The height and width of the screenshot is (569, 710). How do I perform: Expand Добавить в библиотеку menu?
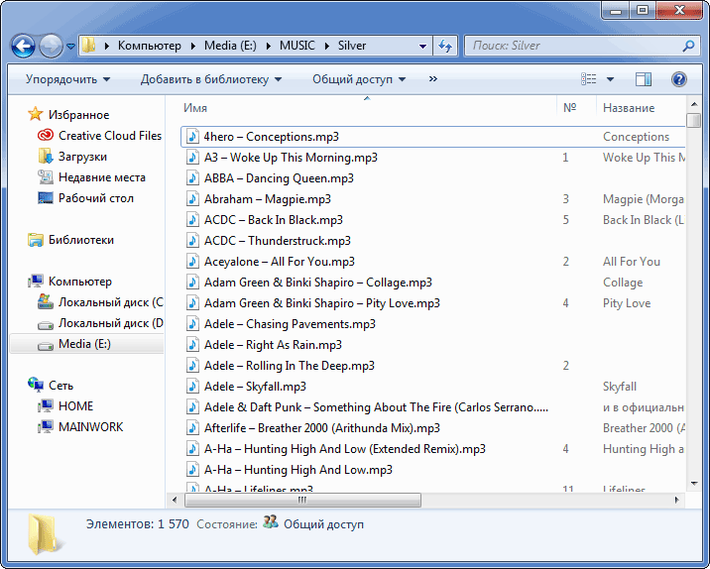[210, 79]
